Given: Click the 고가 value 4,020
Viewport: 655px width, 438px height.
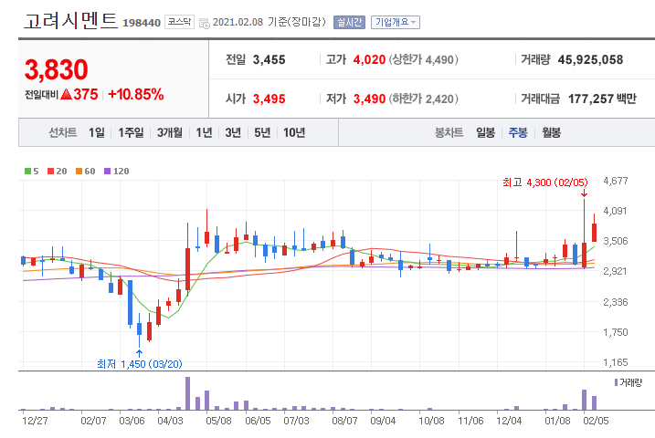Looking at the screenshot, I should point(369,59).
